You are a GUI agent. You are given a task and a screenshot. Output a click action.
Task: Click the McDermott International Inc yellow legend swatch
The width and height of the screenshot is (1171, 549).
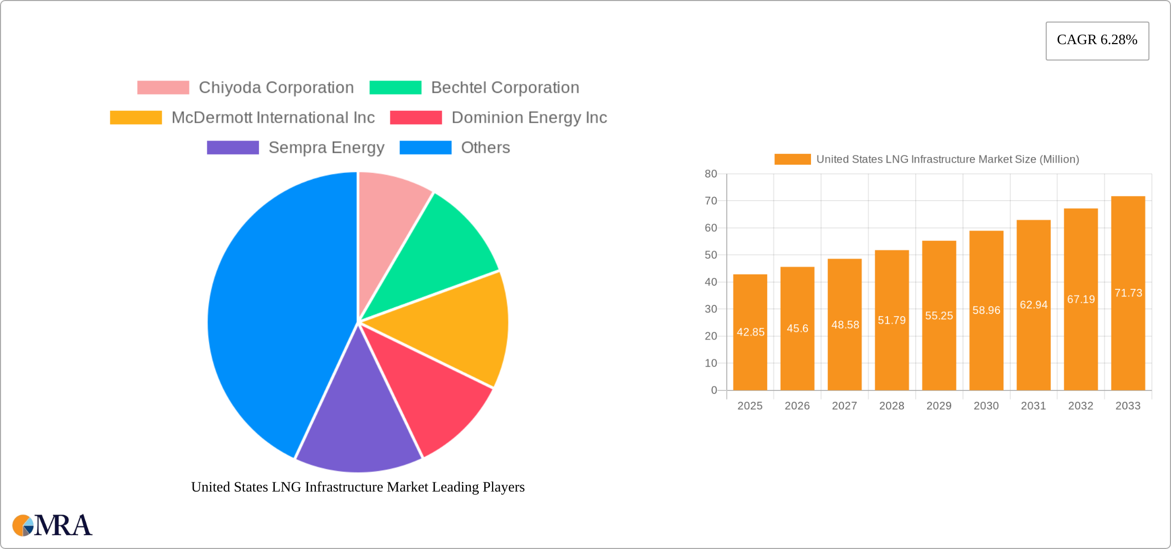[x=136, y=117]
